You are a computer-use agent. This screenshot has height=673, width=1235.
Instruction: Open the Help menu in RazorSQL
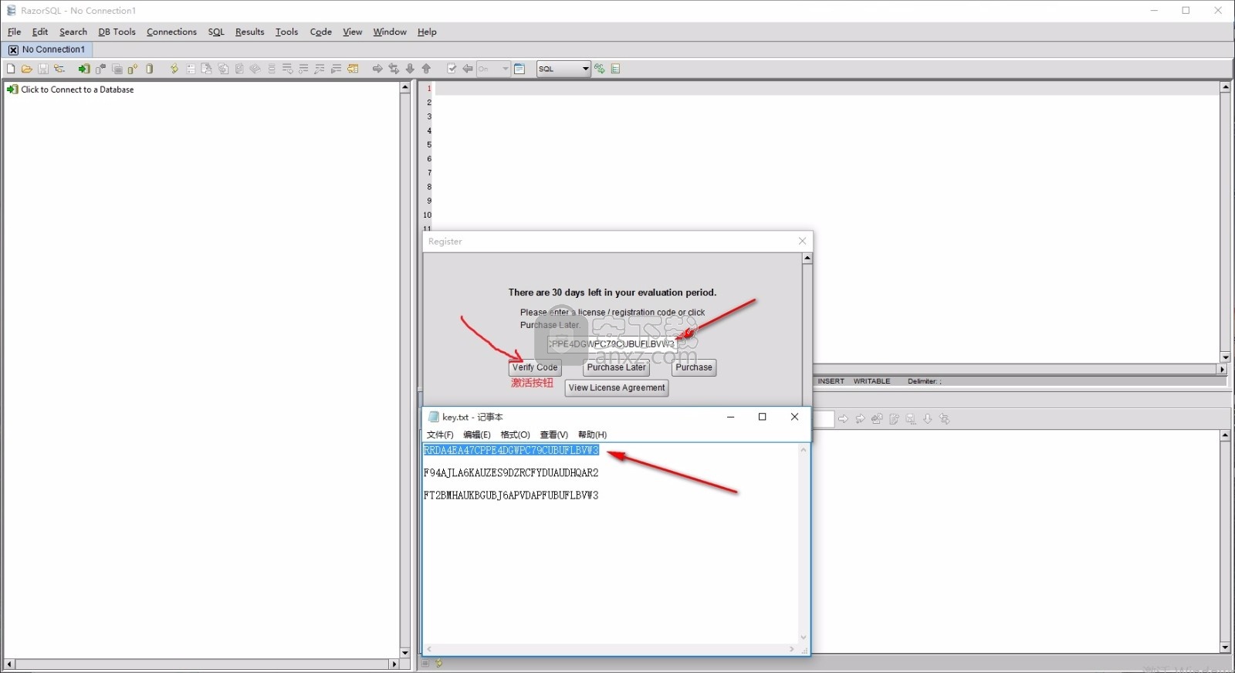pyautogui.click(x=427, y=32)
